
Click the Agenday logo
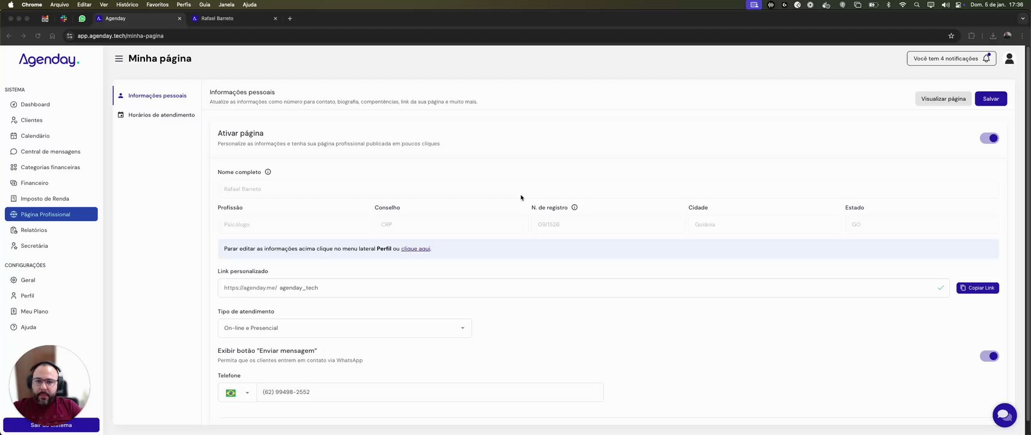point(49,60)
